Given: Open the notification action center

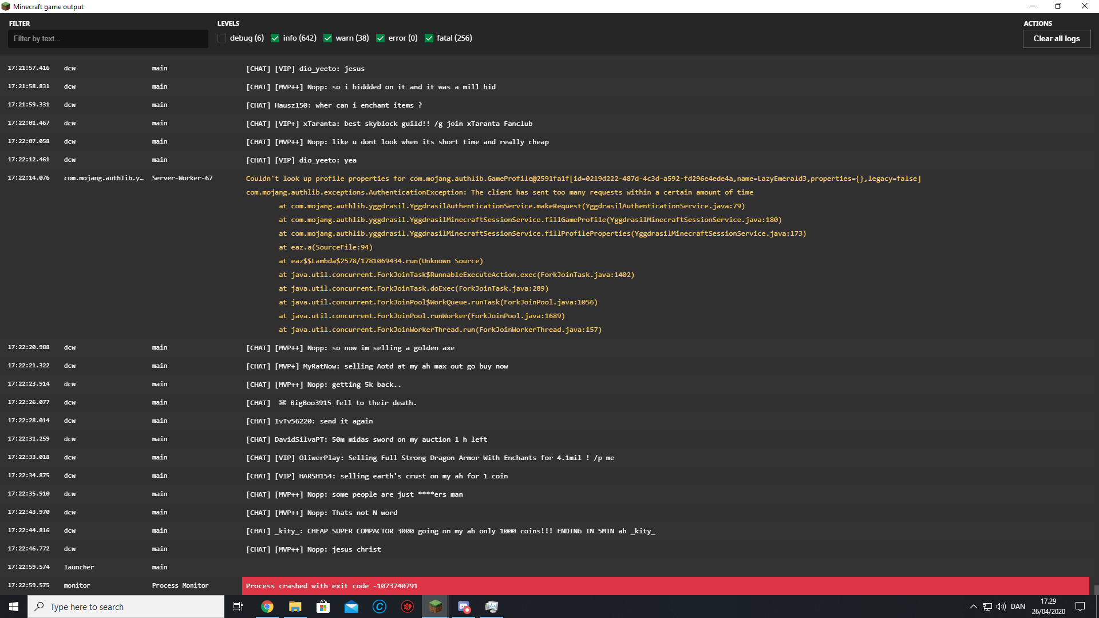Looking at the screenshot, I should [1080, 607].
